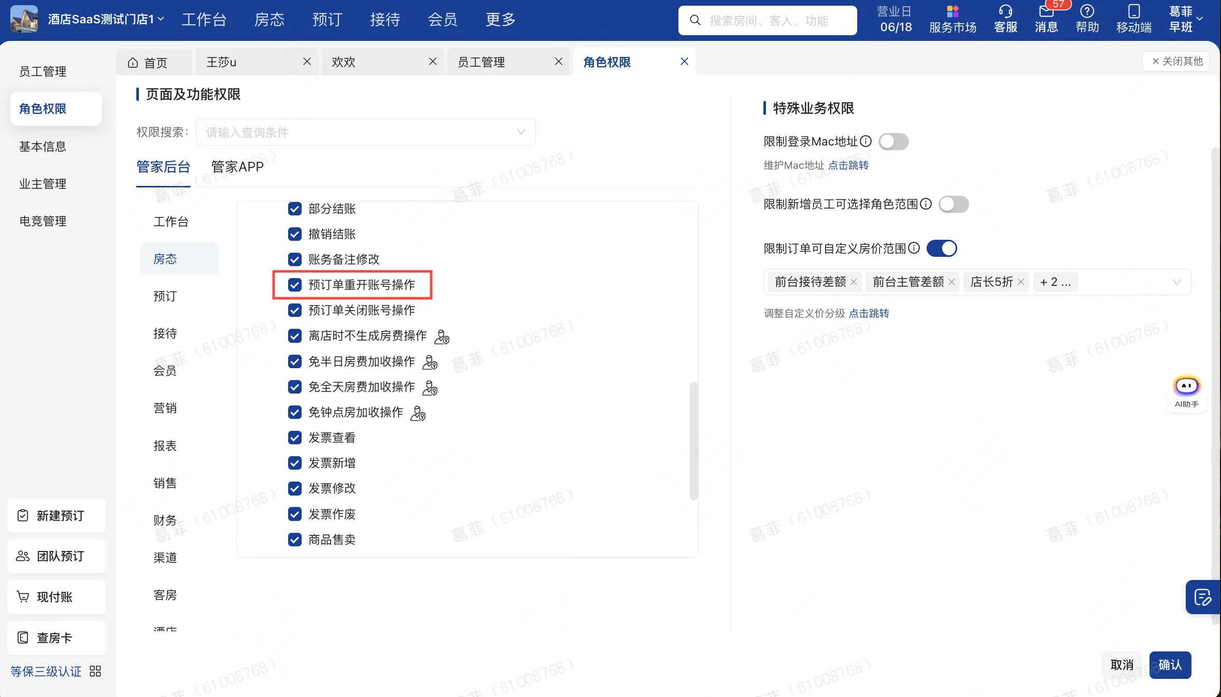Remove the 前台接待差额 tag

pyautogui.click(x=854, y=282)
